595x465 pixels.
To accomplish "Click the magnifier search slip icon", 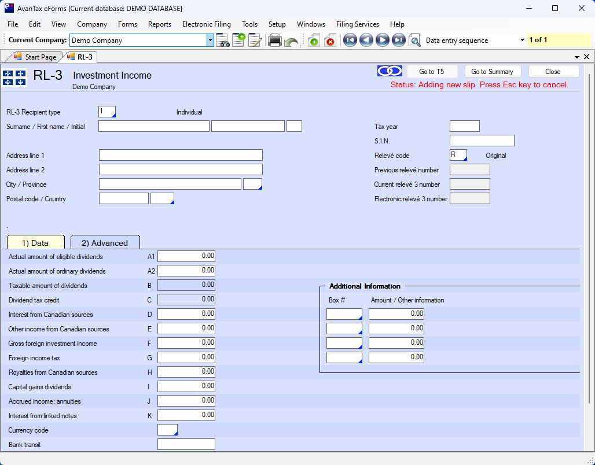I will click(x=414, y=40).
